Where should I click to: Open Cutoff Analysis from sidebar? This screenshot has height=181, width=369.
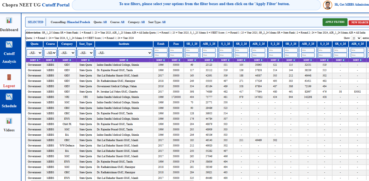9,57
